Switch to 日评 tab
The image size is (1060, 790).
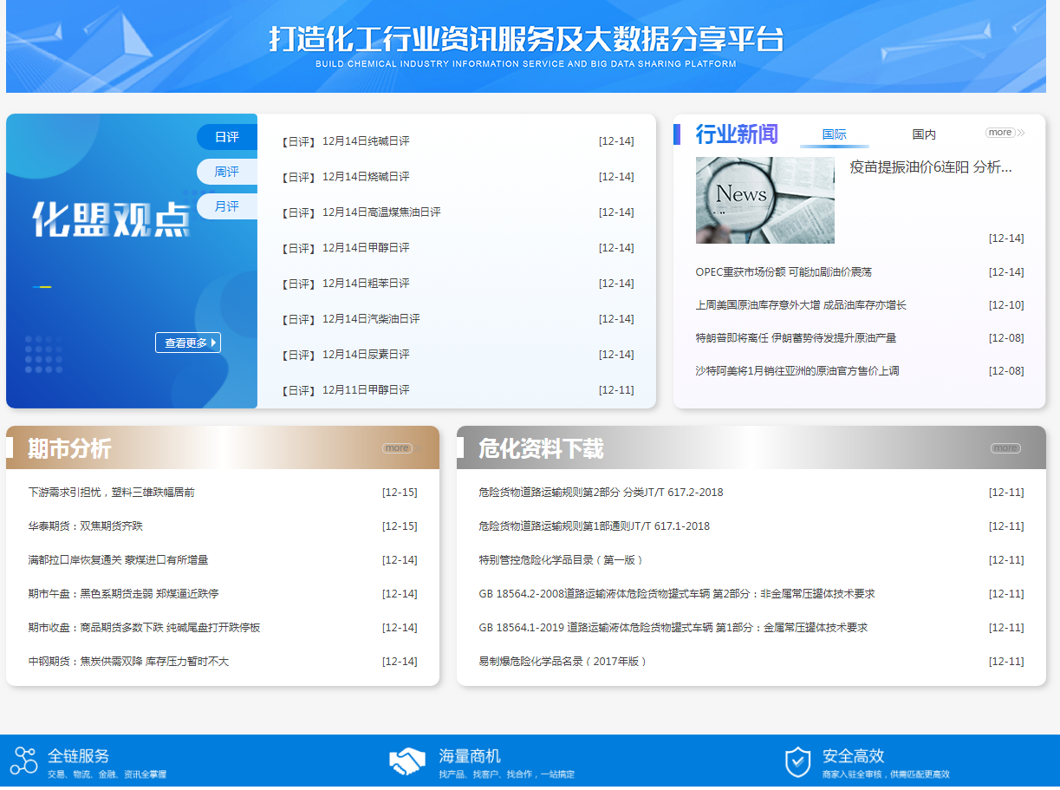pyautogui.click(x=227, y=137)
